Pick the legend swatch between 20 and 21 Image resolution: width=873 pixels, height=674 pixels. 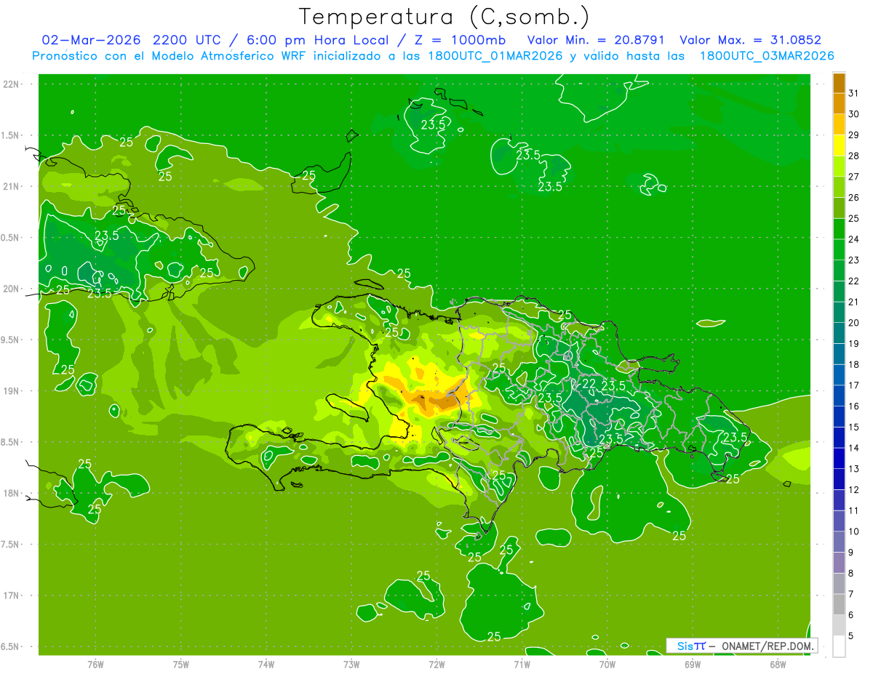[x=839, y=313]
